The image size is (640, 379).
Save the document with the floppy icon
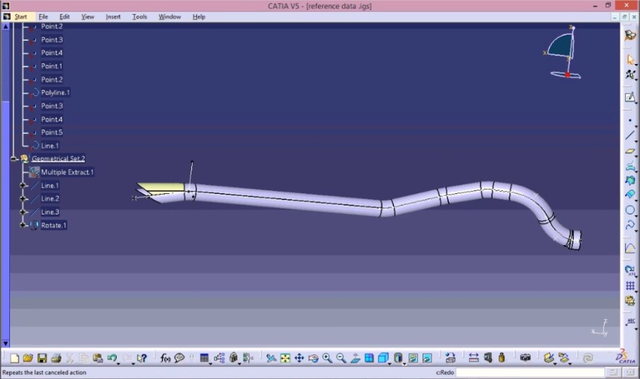41,358
